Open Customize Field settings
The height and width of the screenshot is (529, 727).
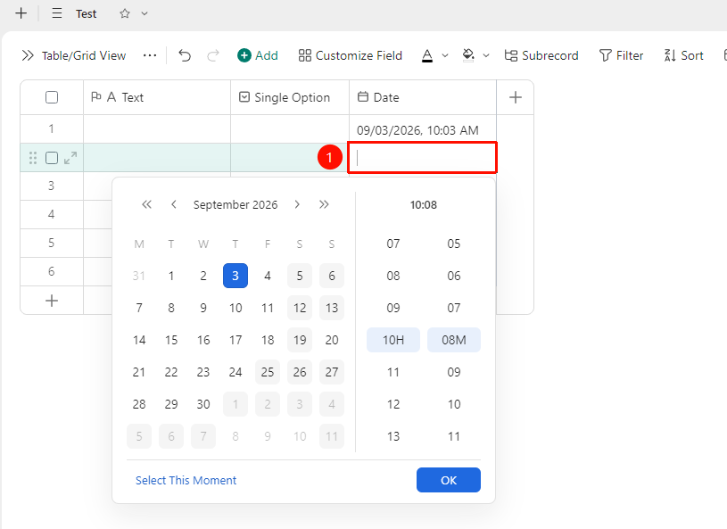(x=351, y=55)
